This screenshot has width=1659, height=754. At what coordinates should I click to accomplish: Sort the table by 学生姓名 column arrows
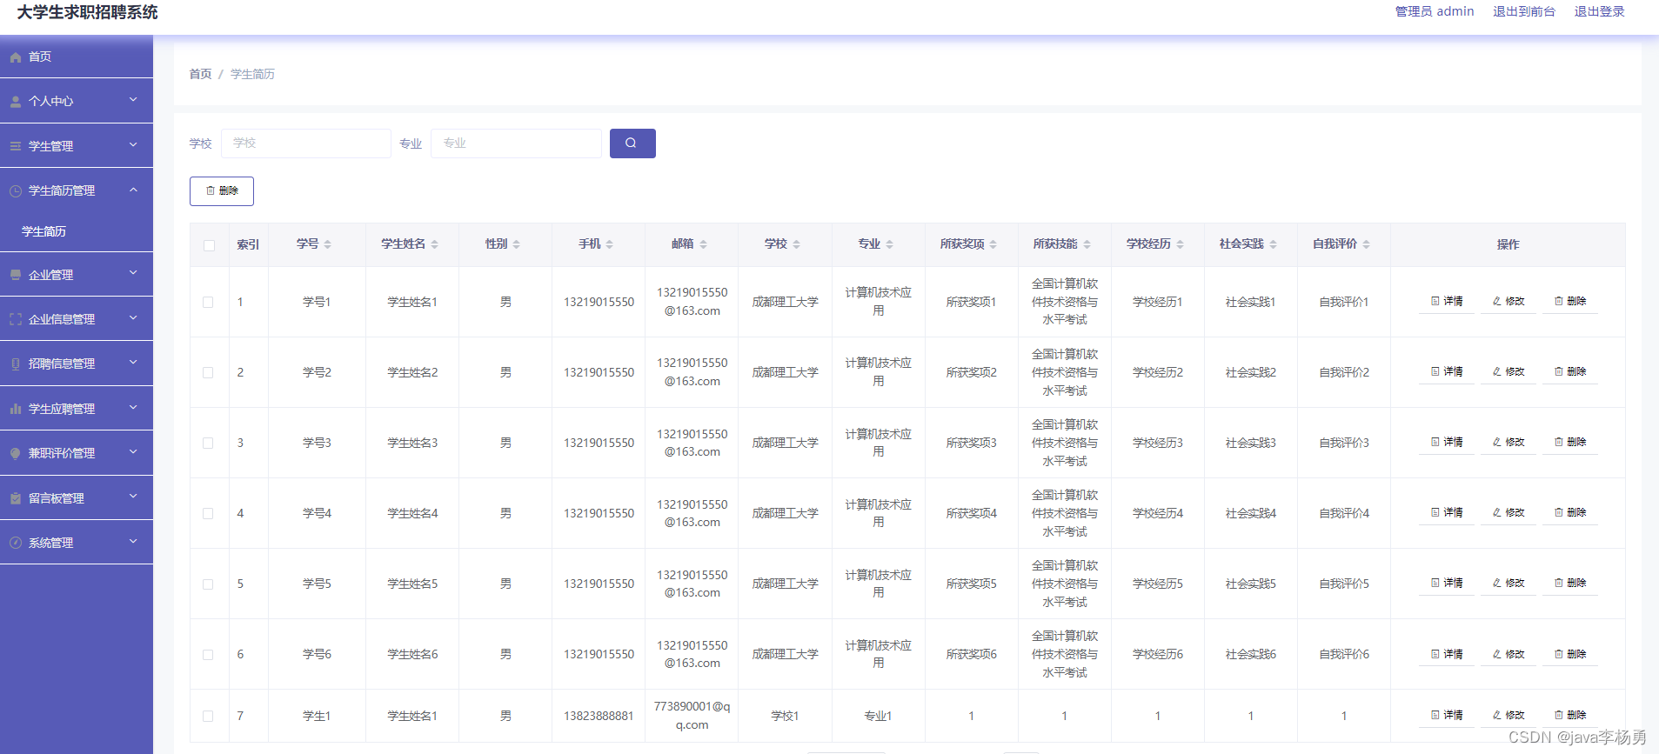pos(435,244)
